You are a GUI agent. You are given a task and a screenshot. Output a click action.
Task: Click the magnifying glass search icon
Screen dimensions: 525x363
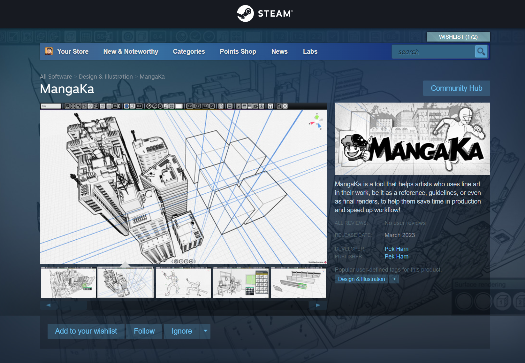point(481,51)
